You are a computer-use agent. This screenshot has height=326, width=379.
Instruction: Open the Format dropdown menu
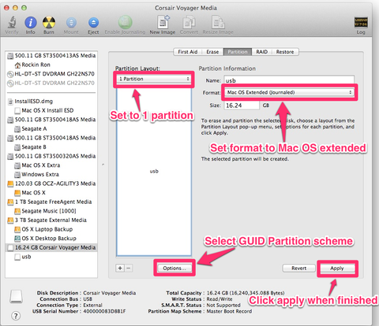coord(289,92)
